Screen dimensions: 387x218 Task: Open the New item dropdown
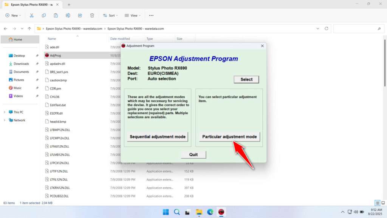13,15
